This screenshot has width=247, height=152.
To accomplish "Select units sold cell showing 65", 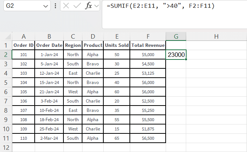I will point(117,138).
